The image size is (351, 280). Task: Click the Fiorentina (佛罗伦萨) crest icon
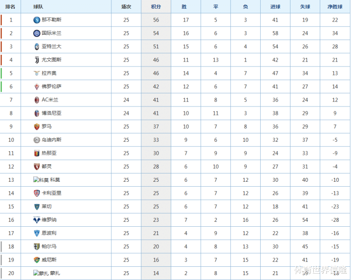(x=37, y=86)
